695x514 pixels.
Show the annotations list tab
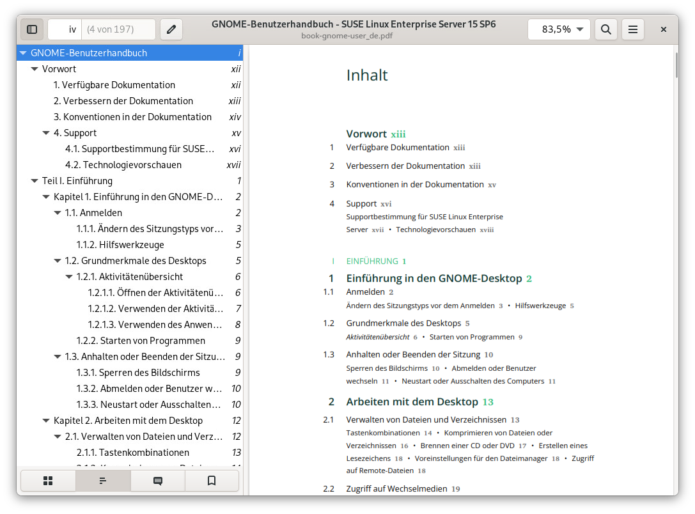point(158,481)
